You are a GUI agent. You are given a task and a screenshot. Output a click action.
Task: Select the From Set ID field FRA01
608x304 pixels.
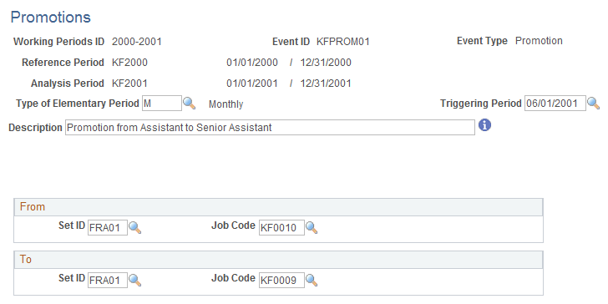click(x=108, y=228)
